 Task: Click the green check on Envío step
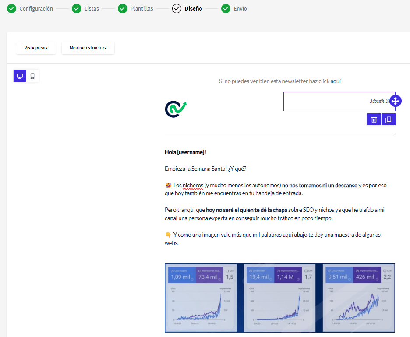(226, 8)
